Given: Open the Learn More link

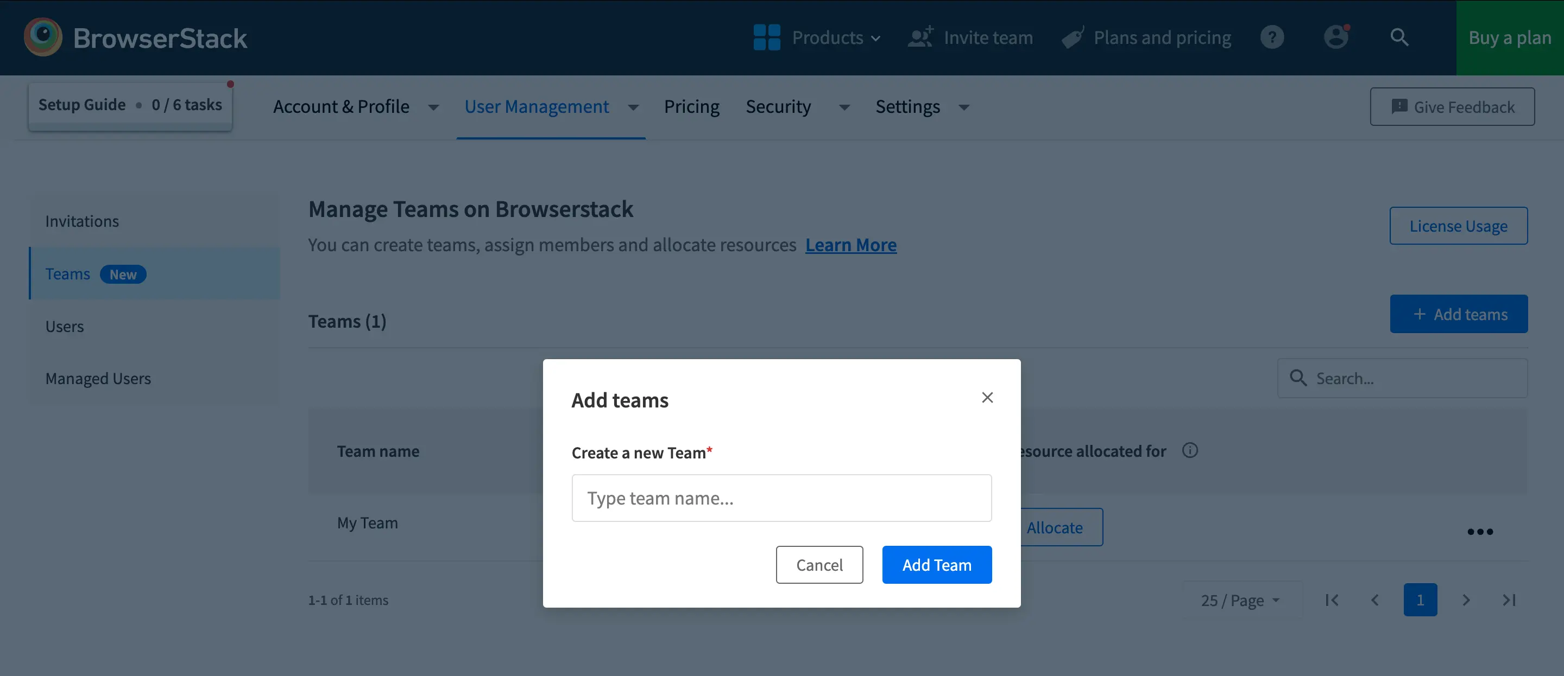Looking at the screenshot, I should click(x=850, y=245).
